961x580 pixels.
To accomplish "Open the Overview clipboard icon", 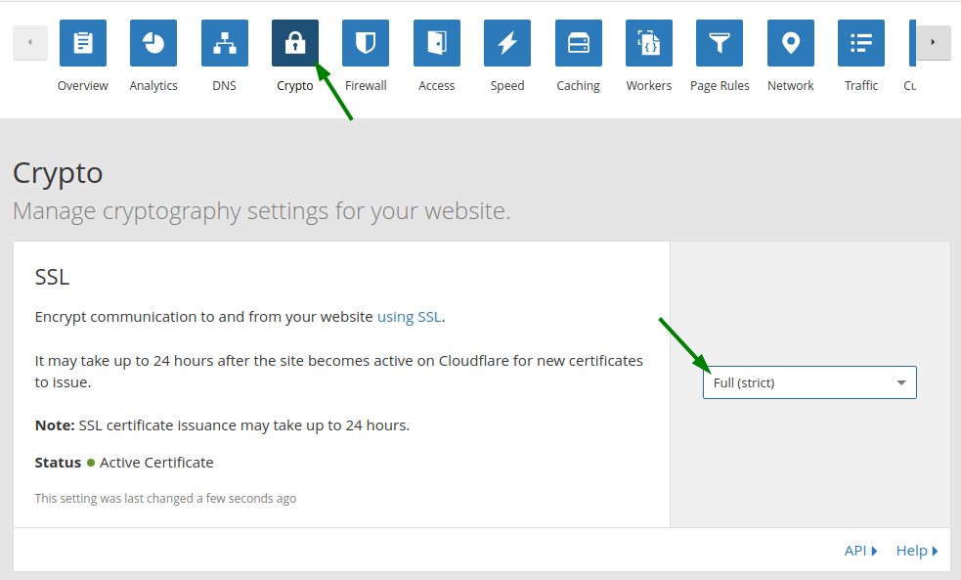I will [83, 43].
